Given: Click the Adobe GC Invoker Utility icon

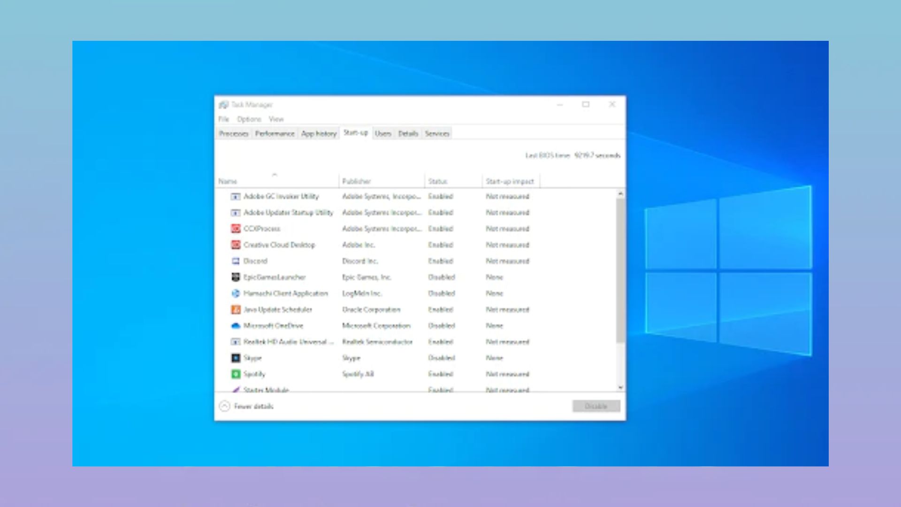Looking at the screenshot, I should click(x=236, y=196).
